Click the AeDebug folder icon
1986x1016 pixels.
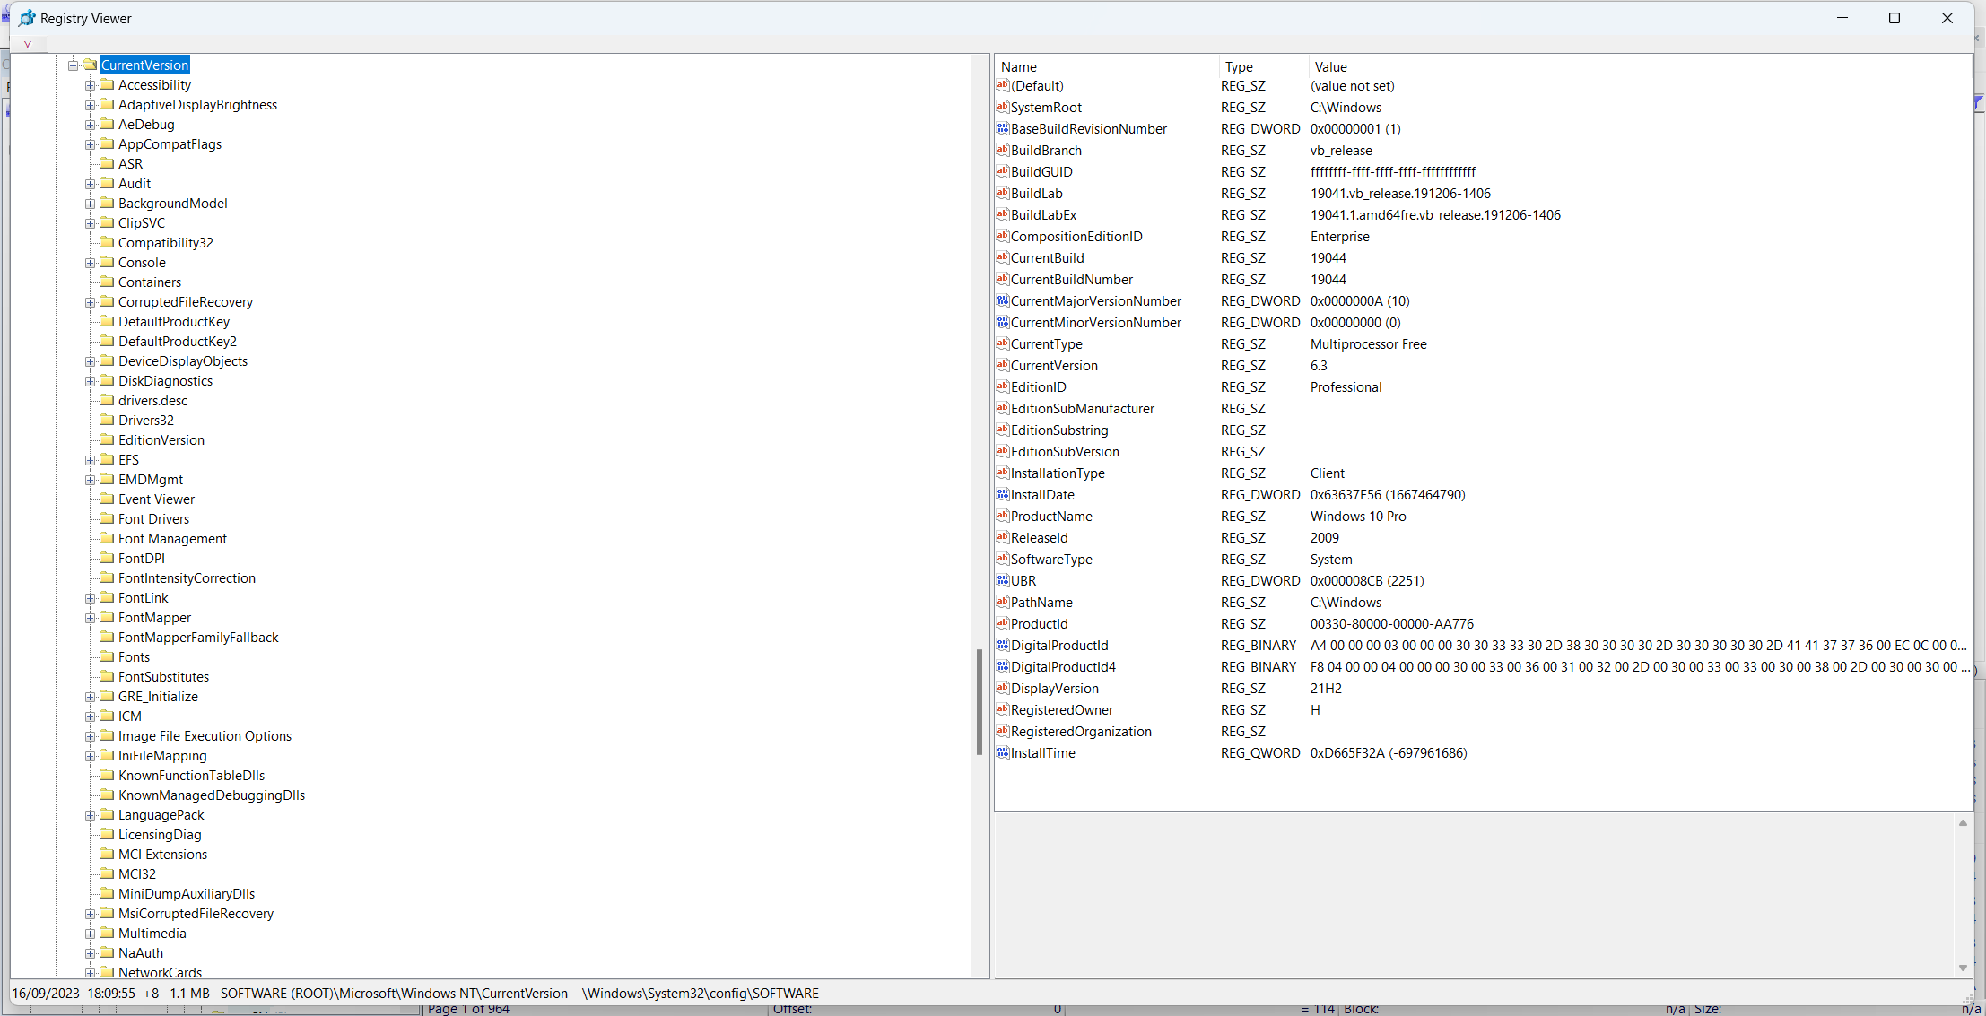tap(107, 124)
